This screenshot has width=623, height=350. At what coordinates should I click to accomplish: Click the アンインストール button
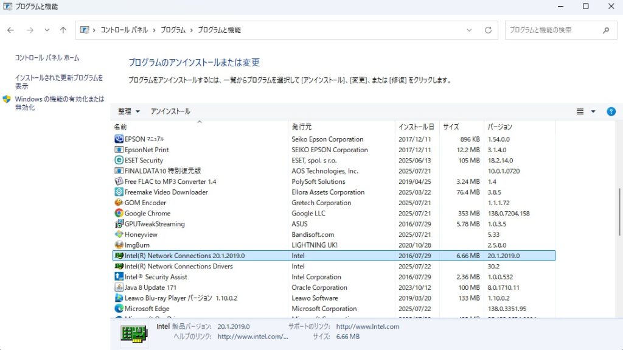point(170,111)
